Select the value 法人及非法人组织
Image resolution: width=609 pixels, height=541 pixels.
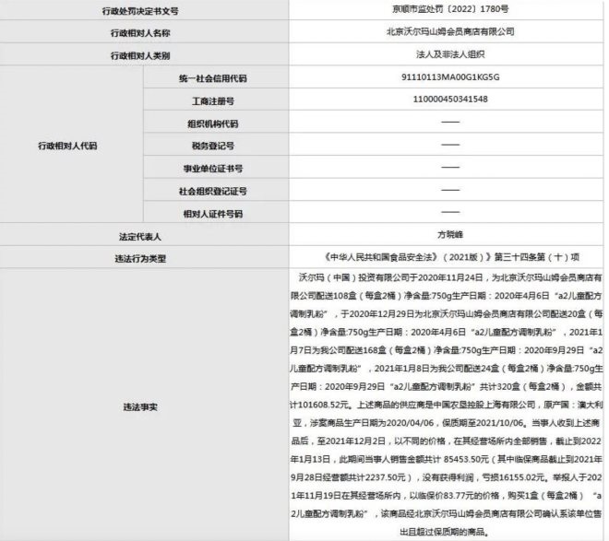point(450,54)
